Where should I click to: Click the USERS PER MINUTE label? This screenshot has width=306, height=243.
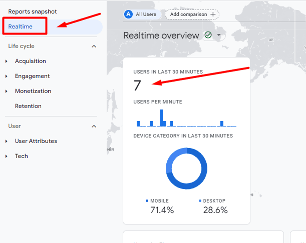coord(158,101)
